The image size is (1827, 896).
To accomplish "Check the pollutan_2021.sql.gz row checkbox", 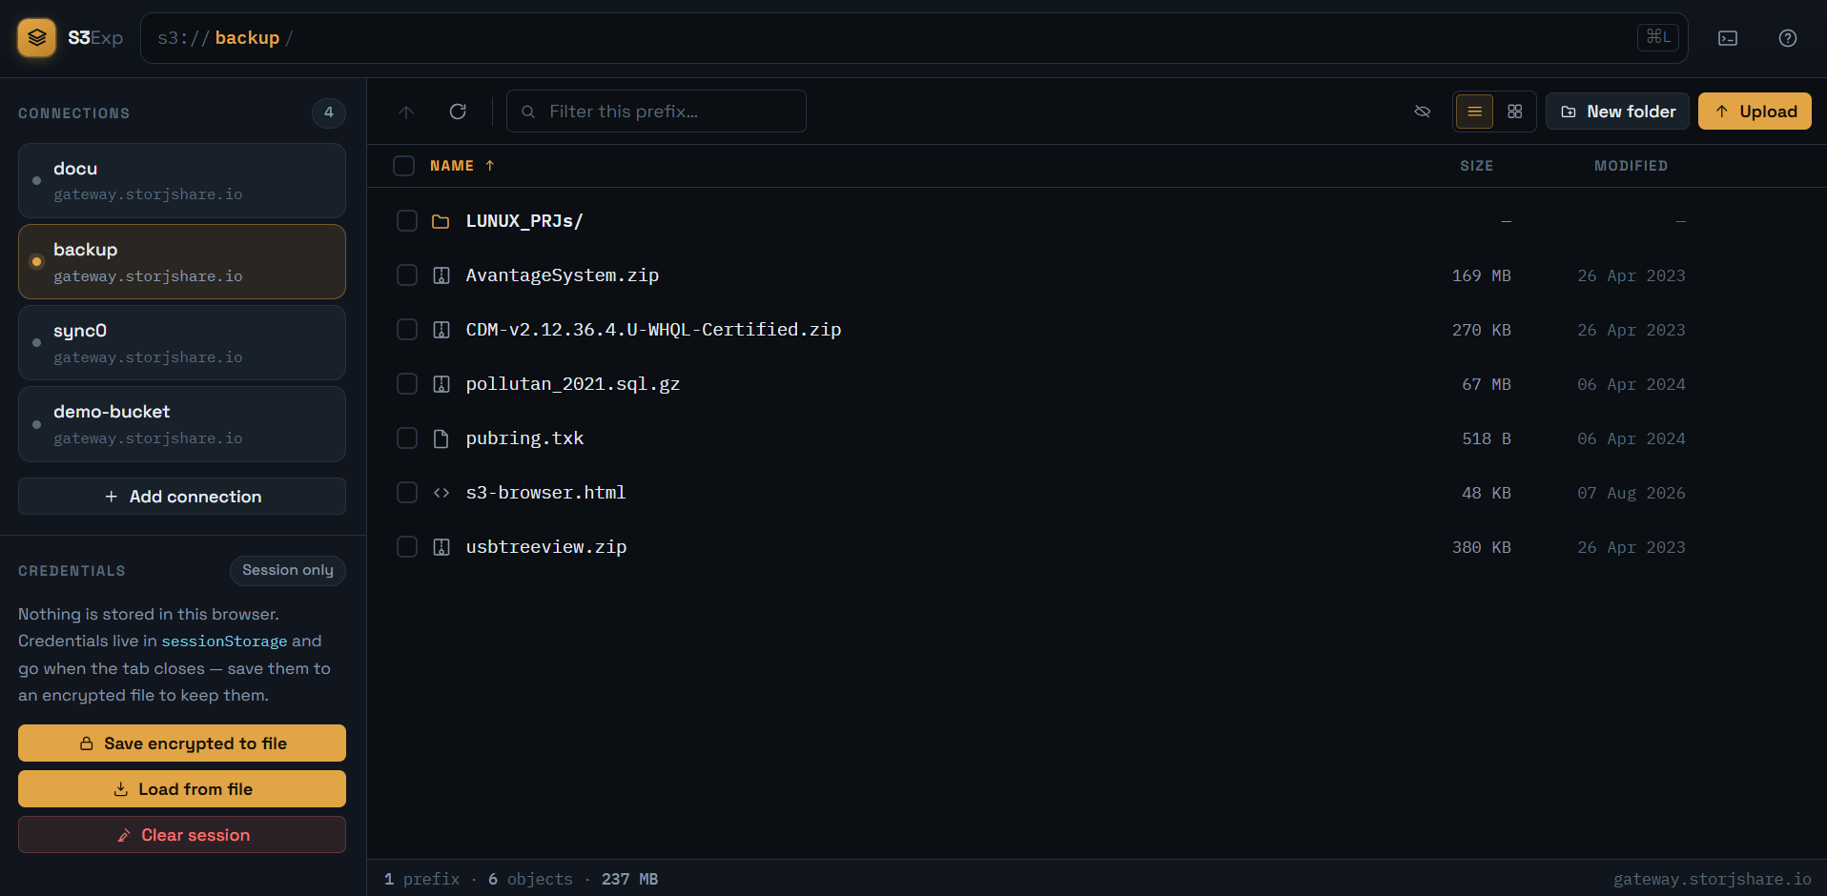I will [407, 384].
